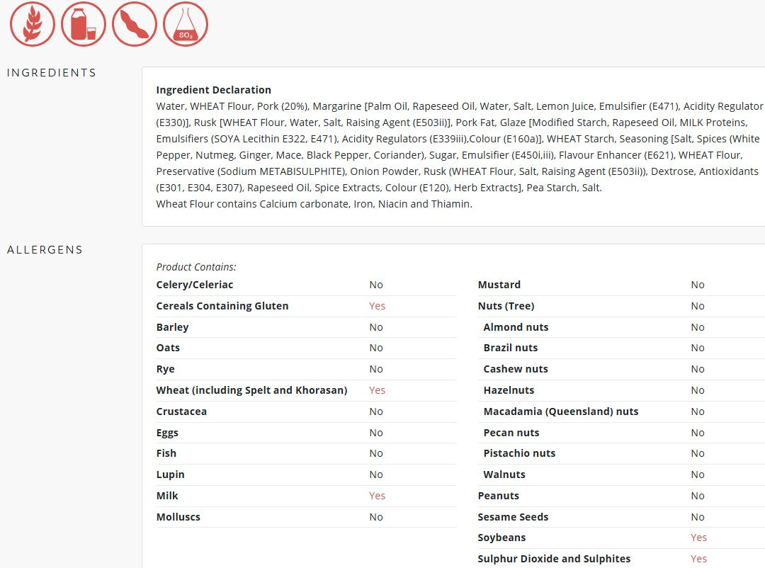Click the Wheat (including Spelt and Khorasan) label
The height and width of the screenshot is (568, 765).
click(251, 390)
